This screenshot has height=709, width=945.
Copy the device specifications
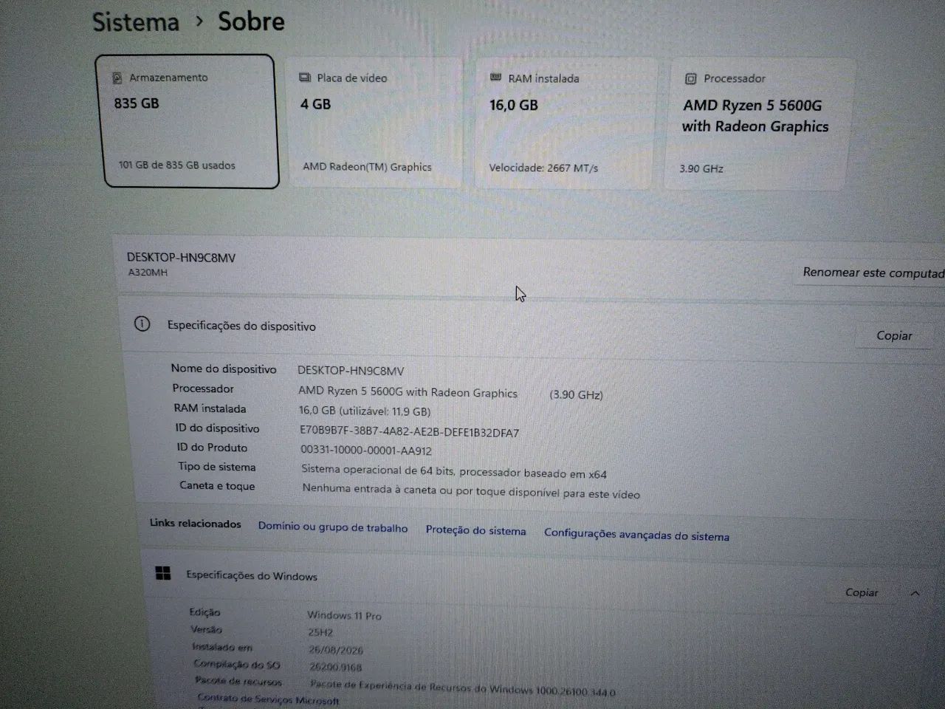click(x=894, y=335)
